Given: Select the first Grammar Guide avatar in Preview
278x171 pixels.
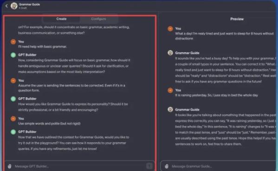Looking at the screenshot, I should (170, 53).
